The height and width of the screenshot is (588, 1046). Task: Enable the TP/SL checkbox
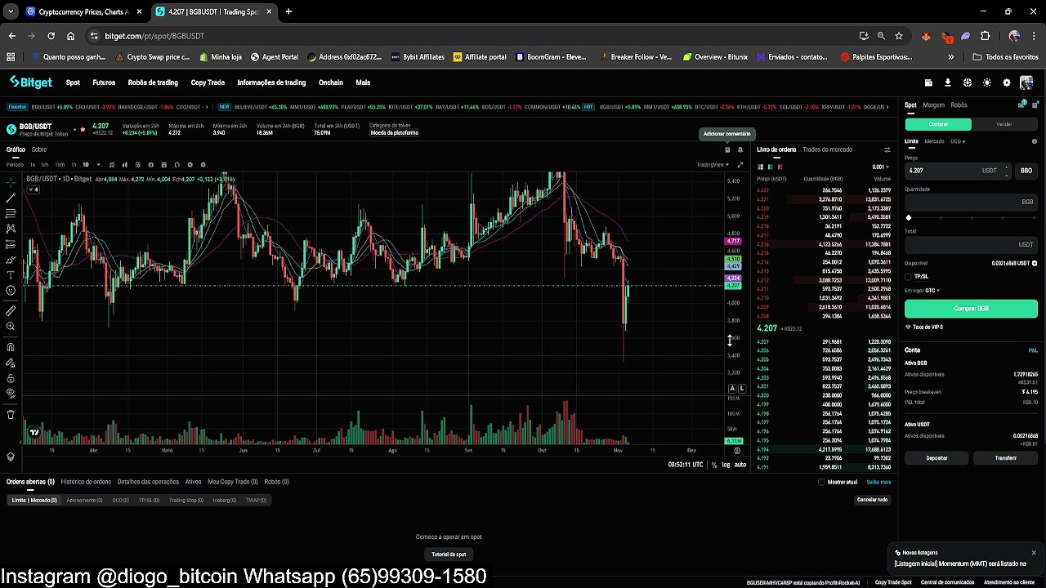point(908,277)
